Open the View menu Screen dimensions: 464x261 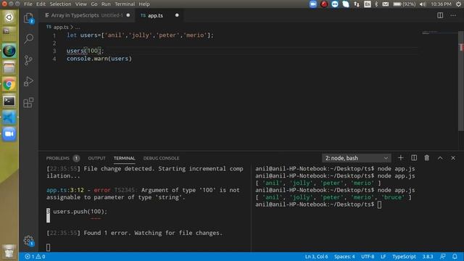point(80,4)
